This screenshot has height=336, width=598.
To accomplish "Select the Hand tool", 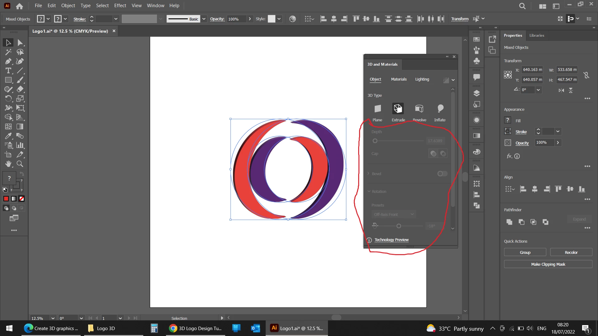I will pos(8,164).
